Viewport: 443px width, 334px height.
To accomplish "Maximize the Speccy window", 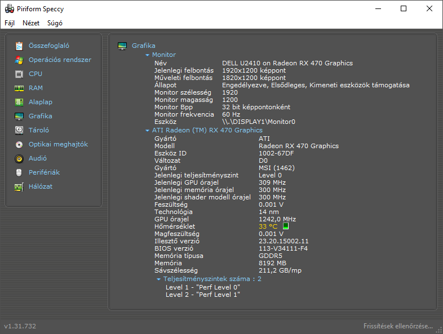I will tap(404, 9).
